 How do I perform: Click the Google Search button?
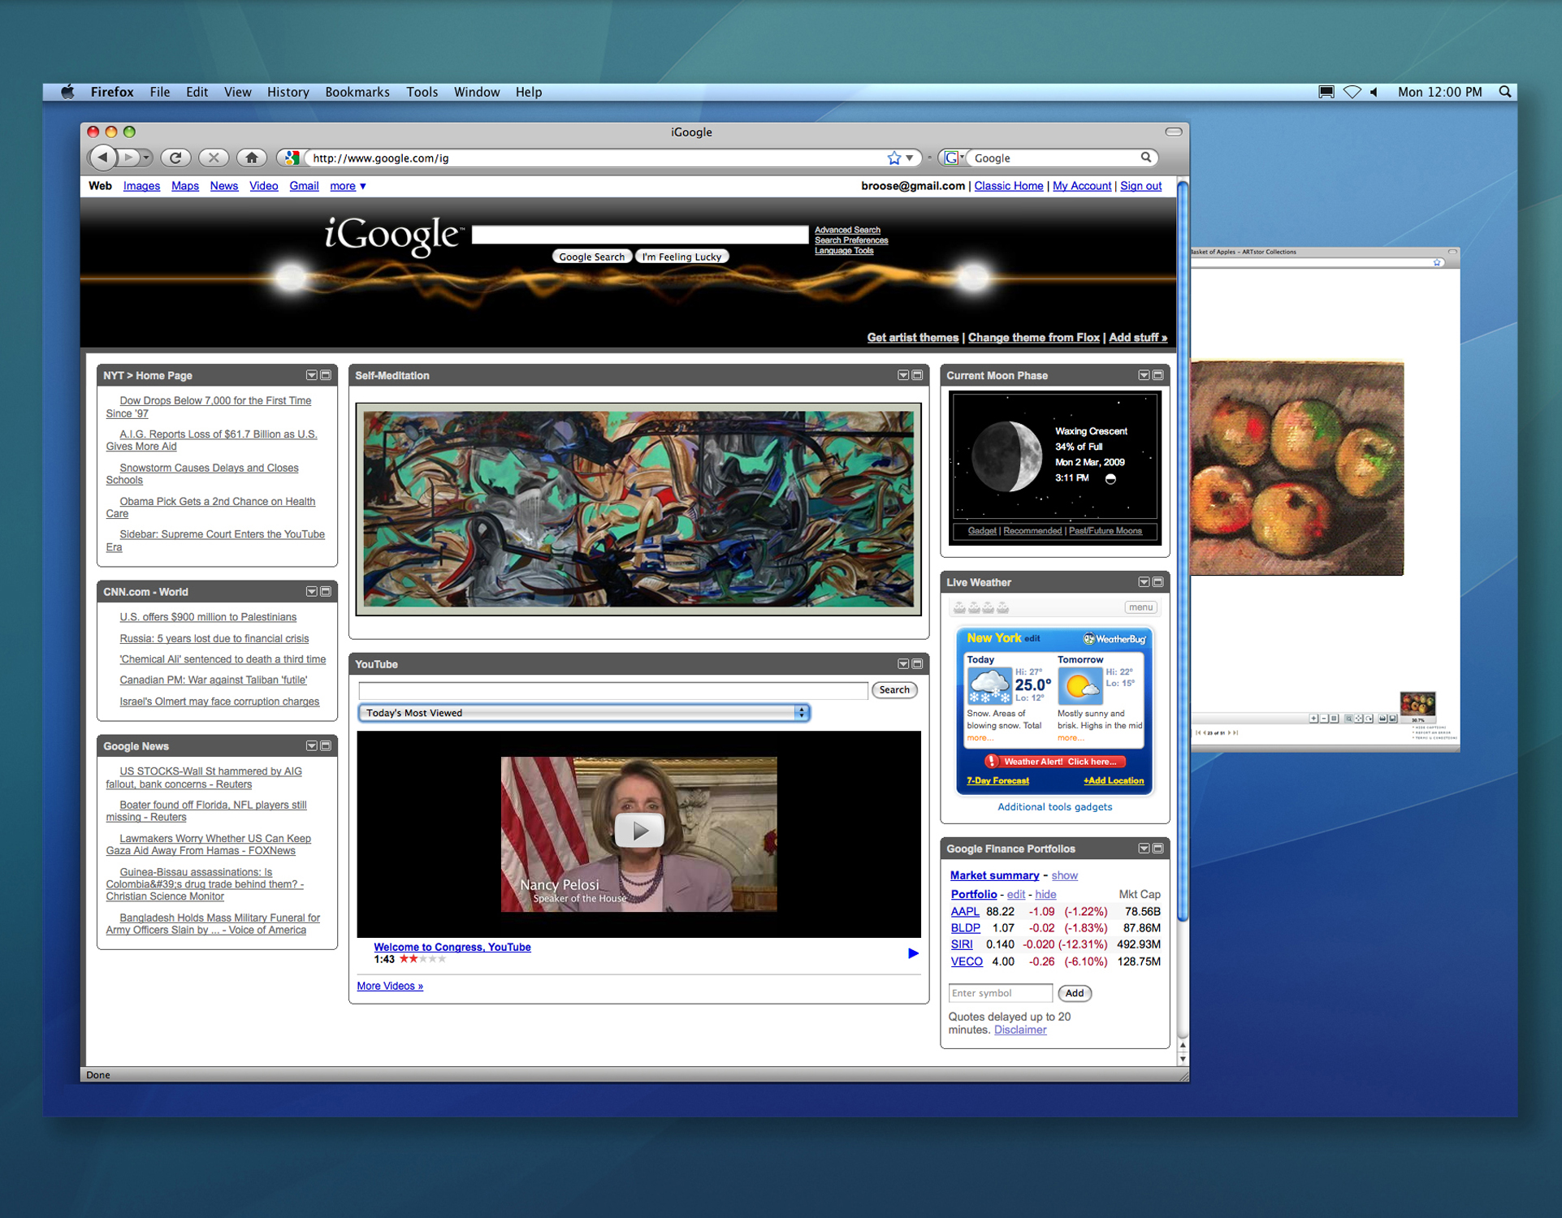click(592, 257)
